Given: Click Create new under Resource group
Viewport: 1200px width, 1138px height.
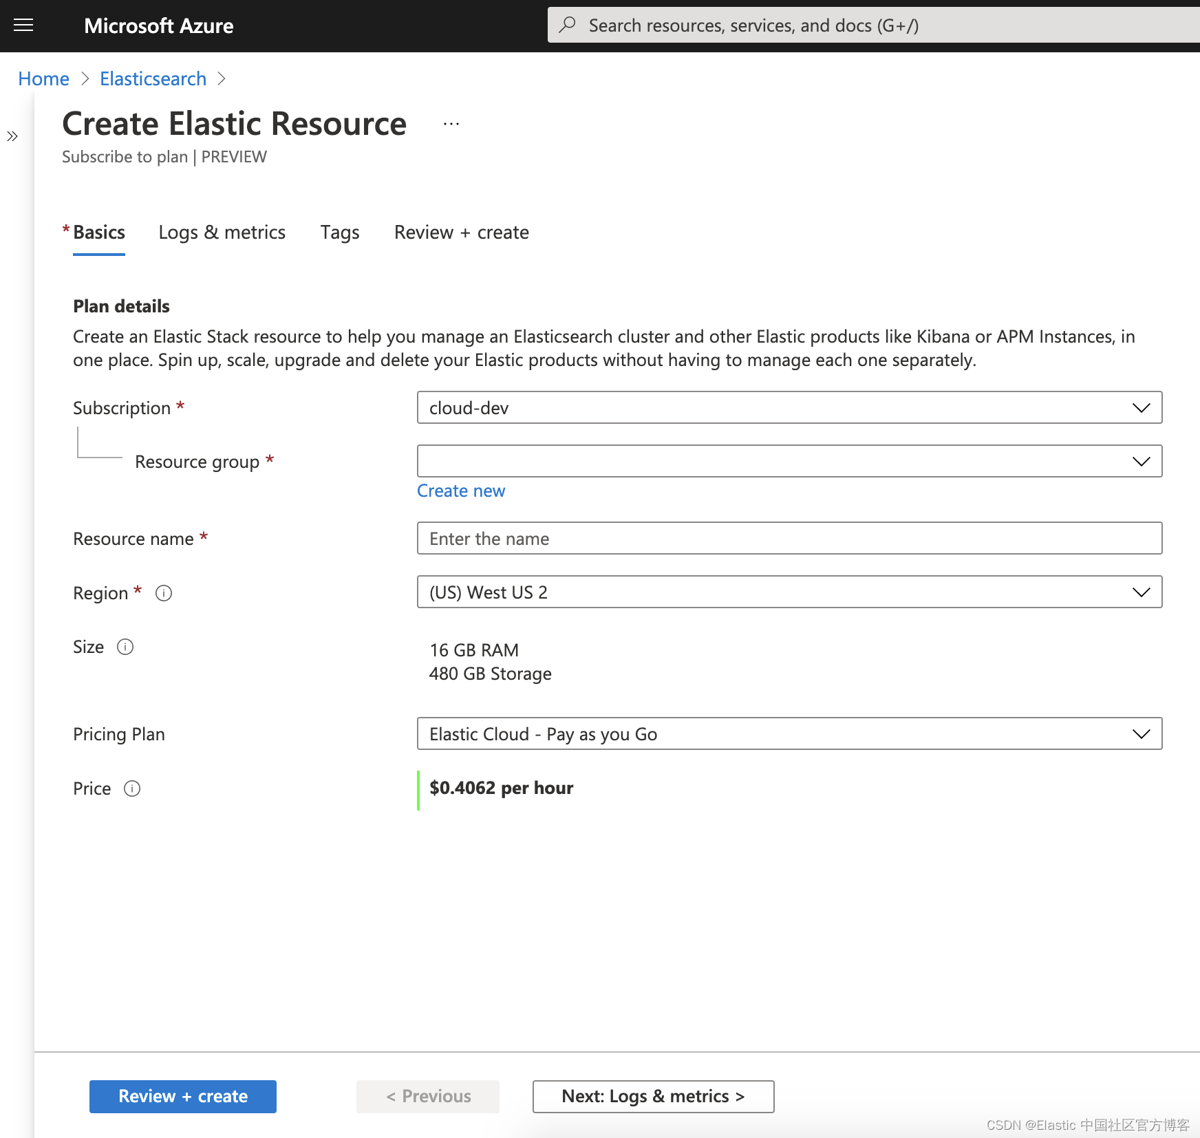Looking at the screenshot, I should click(460, 491).
